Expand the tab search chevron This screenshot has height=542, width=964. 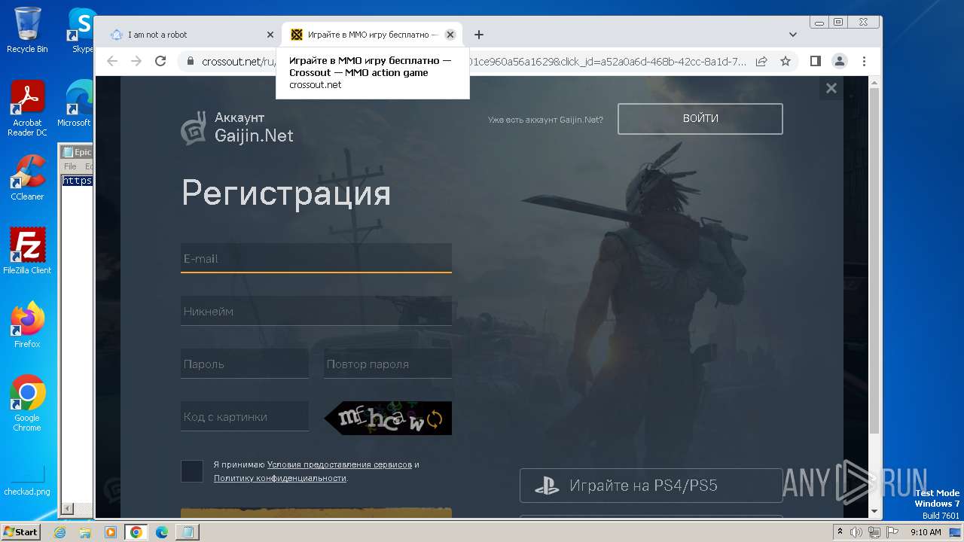[793, 35]
